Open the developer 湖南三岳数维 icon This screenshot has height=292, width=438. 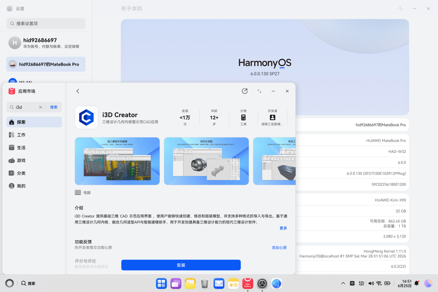272,118
